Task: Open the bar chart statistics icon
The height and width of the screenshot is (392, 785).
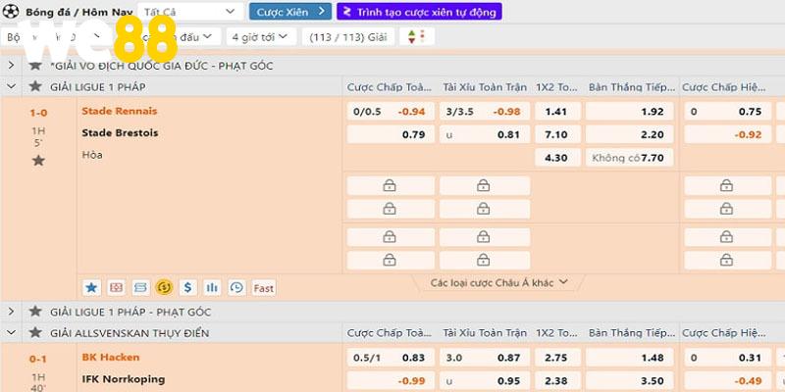Action: coord(212,287)
